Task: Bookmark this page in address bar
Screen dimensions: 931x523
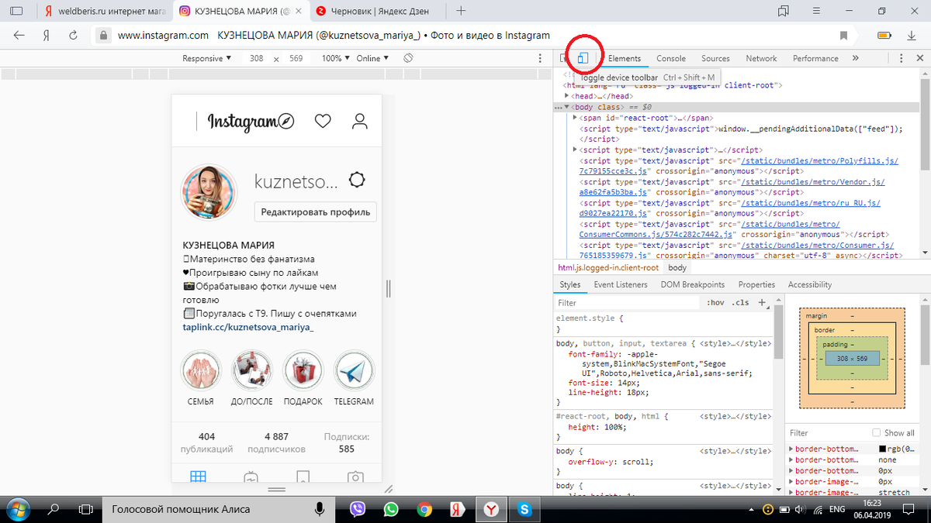Action: 843,35
